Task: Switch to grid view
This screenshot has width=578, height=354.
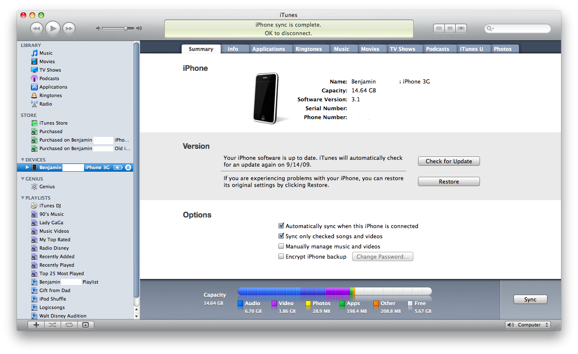Action: (450, 28)
